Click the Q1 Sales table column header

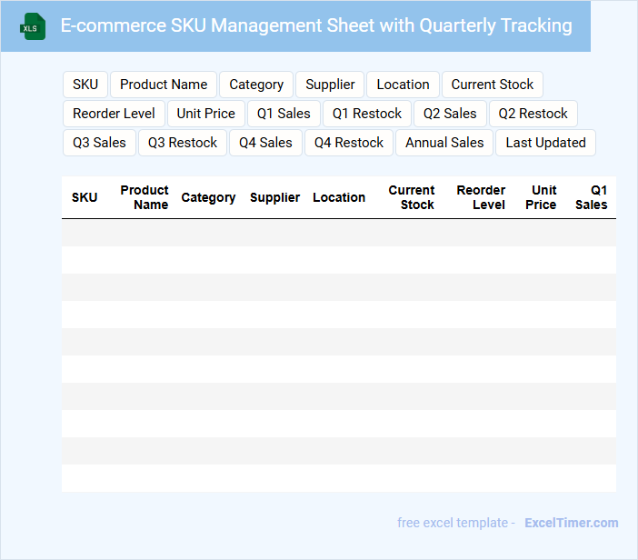[593, 197]
